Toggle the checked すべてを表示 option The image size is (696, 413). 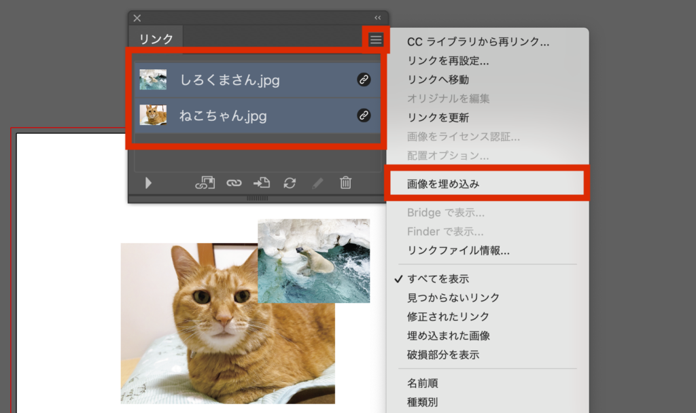tap(438, 279)
